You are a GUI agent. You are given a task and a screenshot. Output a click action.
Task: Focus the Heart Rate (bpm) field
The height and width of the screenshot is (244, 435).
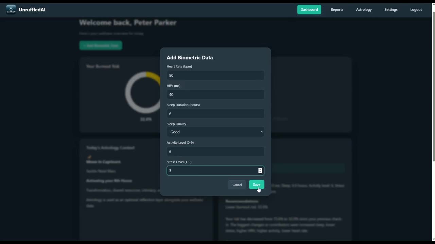(x=215, y=75)
